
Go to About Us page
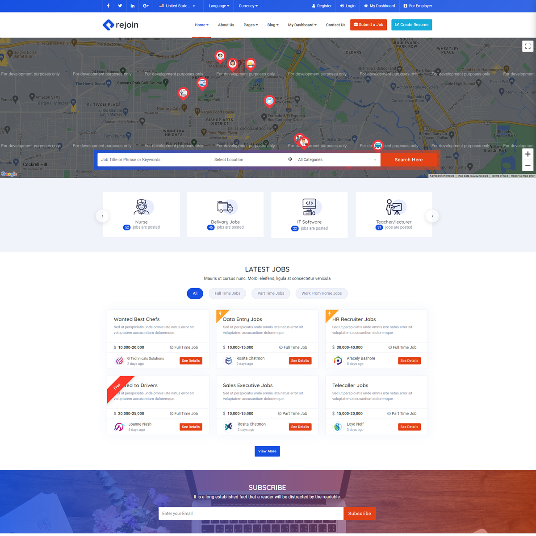226,25
